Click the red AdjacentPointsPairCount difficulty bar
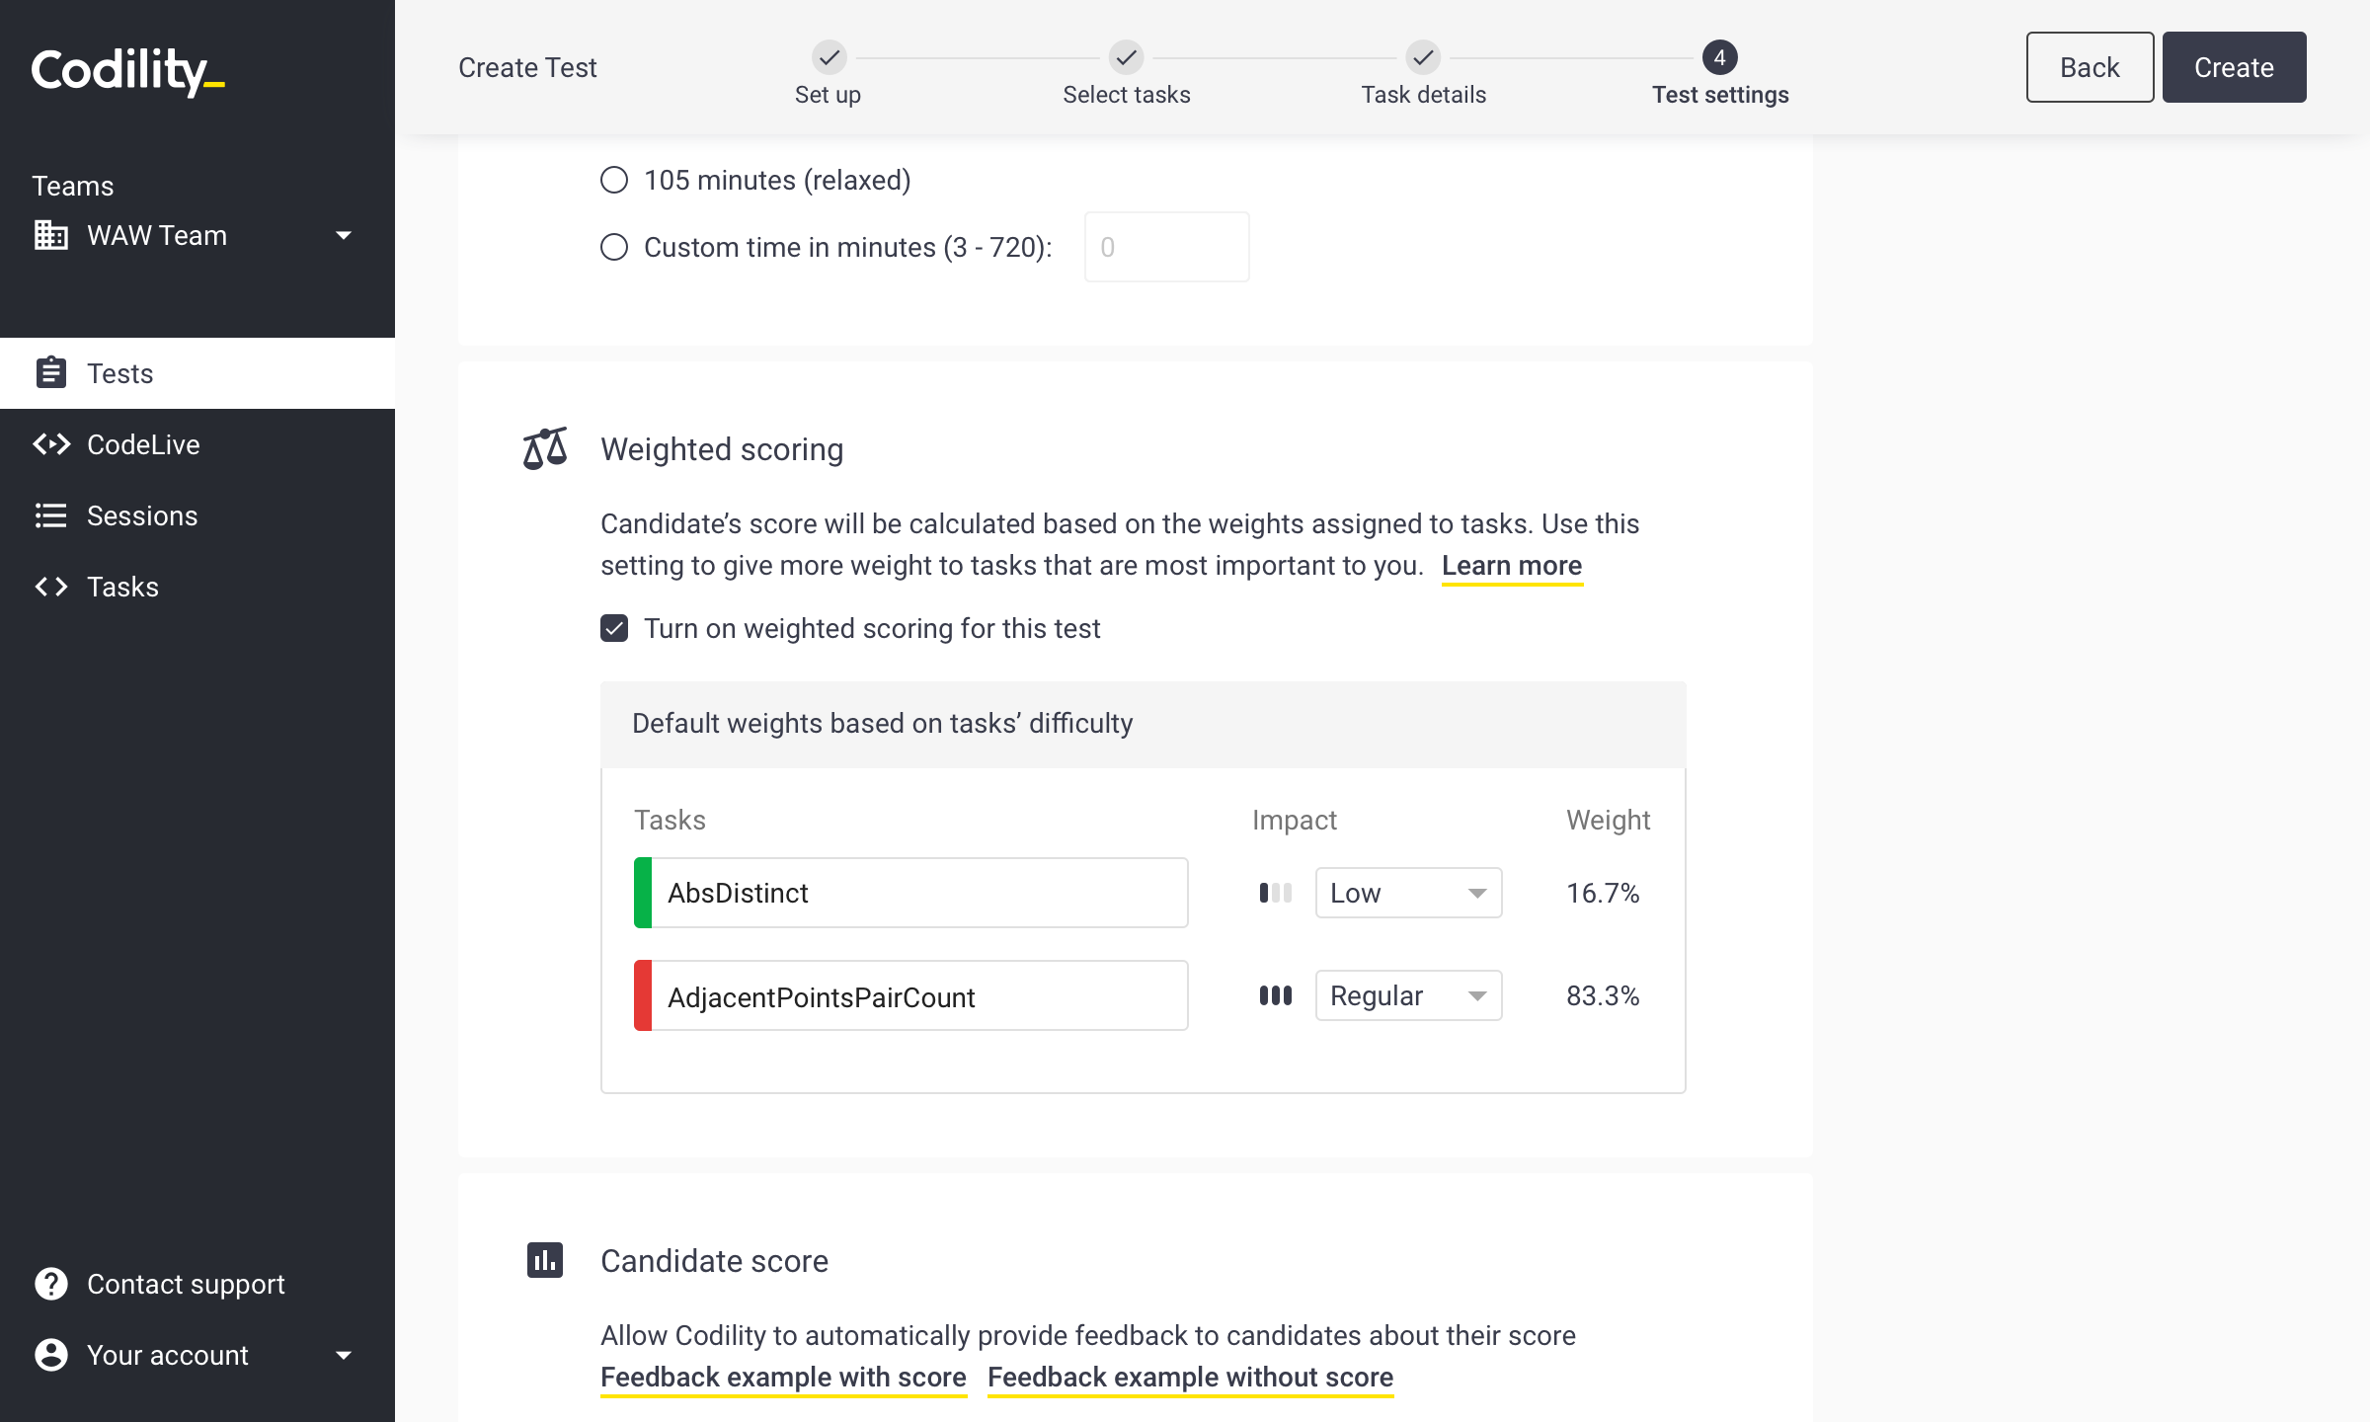2370x1422 pixels. (643, 995)
